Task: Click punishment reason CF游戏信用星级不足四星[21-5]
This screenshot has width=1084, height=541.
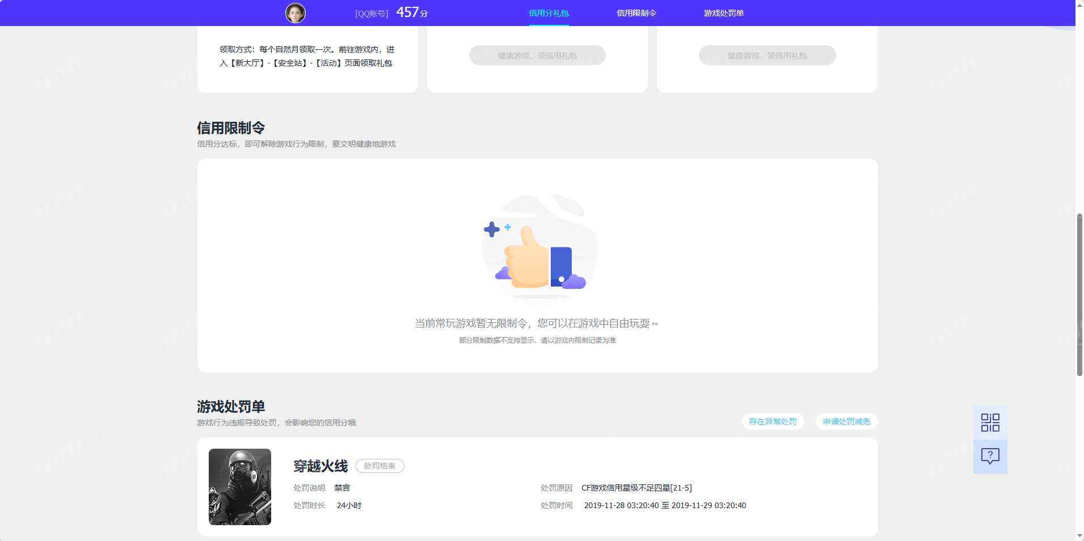Action: (636, 488)
